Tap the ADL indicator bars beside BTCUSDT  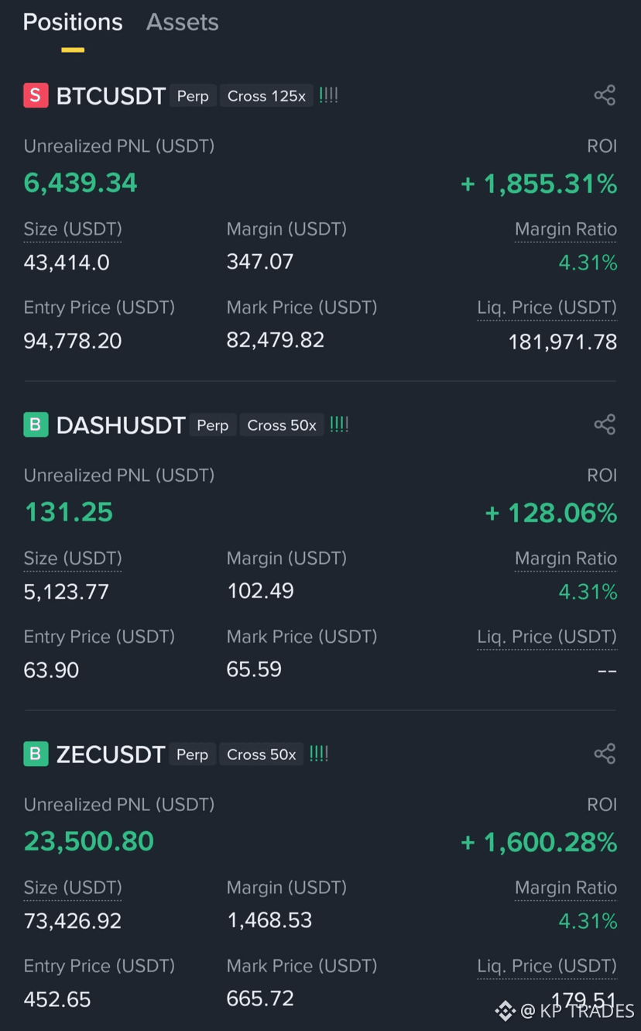coord(329,95)
